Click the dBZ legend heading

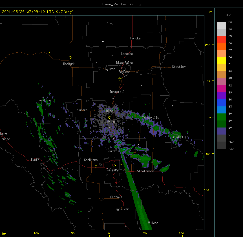228,15
